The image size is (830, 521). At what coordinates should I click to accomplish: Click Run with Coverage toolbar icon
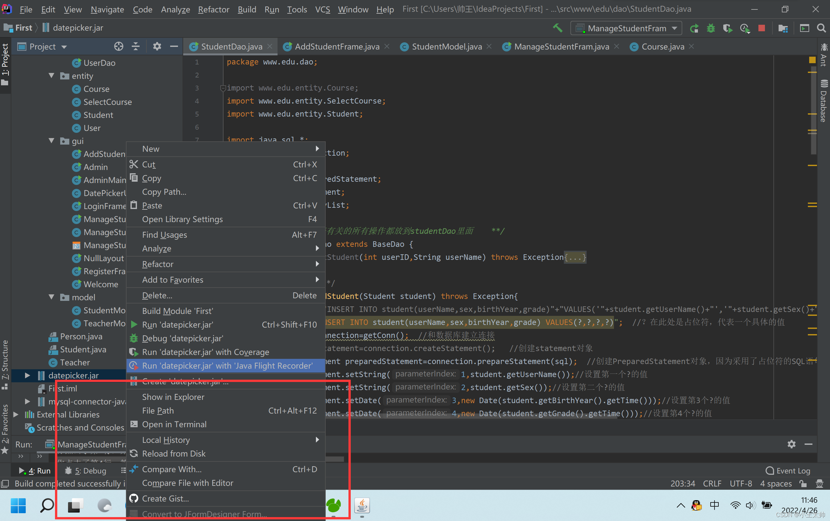727,28
